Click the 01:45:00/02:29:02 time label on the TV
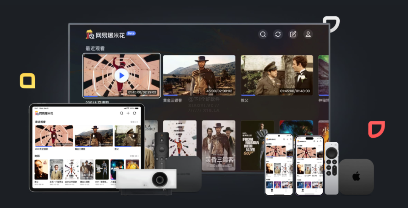Viewport: 408px width, 208px height. 142,92
